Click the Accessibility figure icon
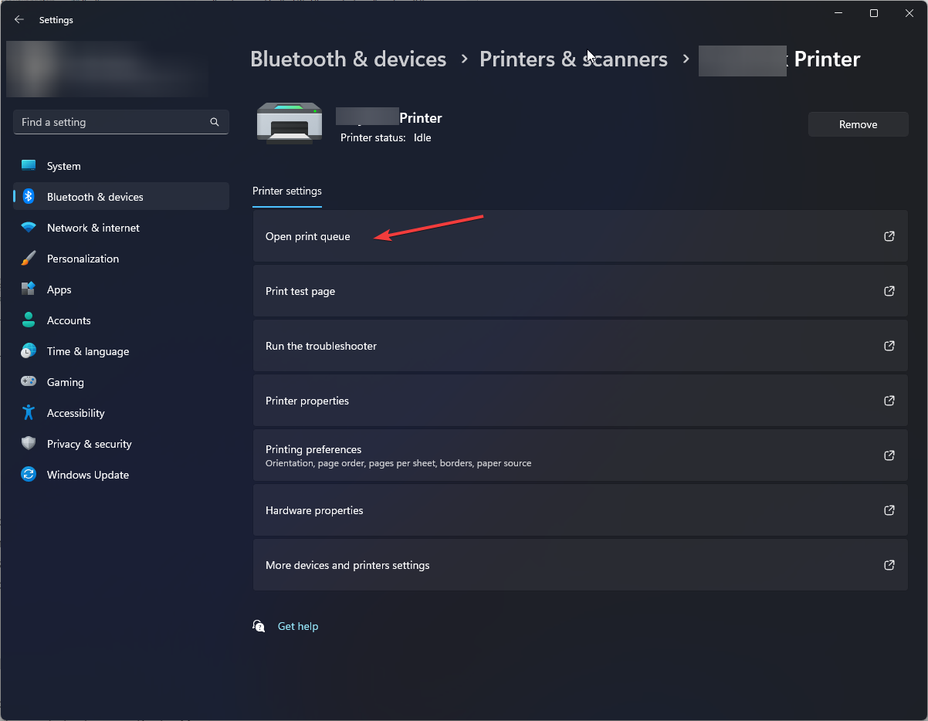The height and width of the screenshot is (721, 928). 29,413
